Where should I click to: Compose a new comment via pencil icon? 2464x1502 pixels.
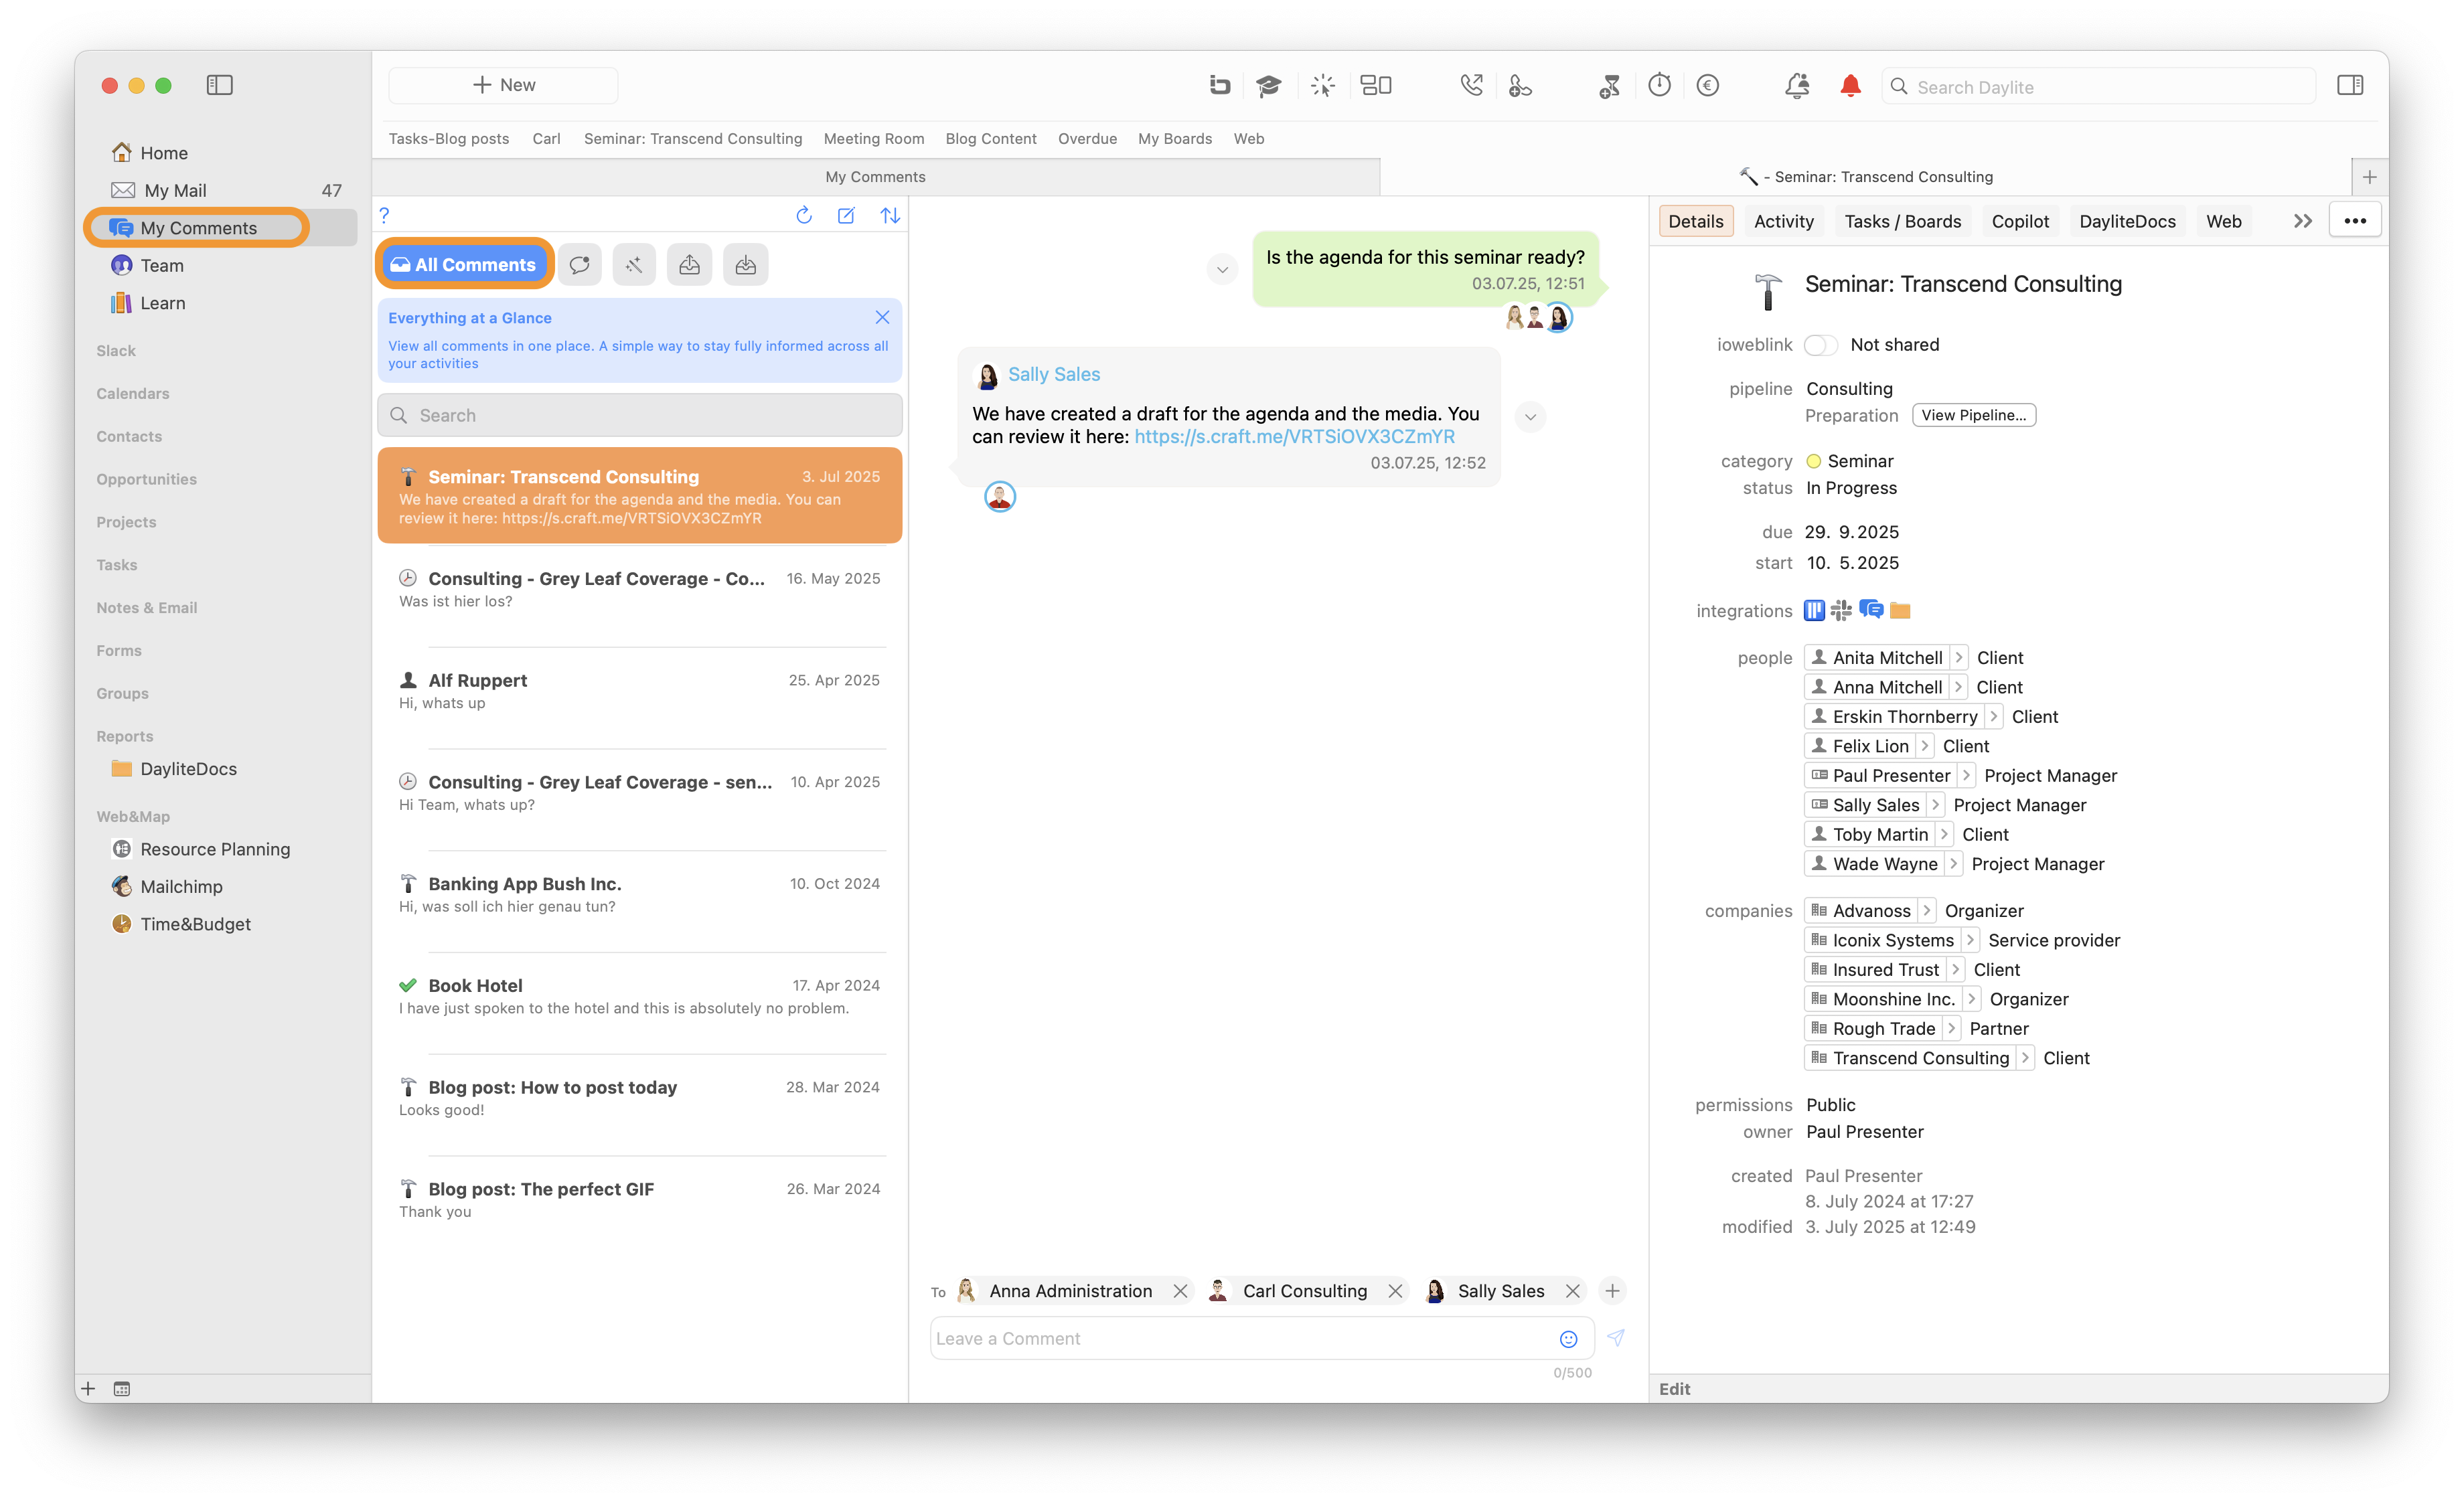(846, 215)
